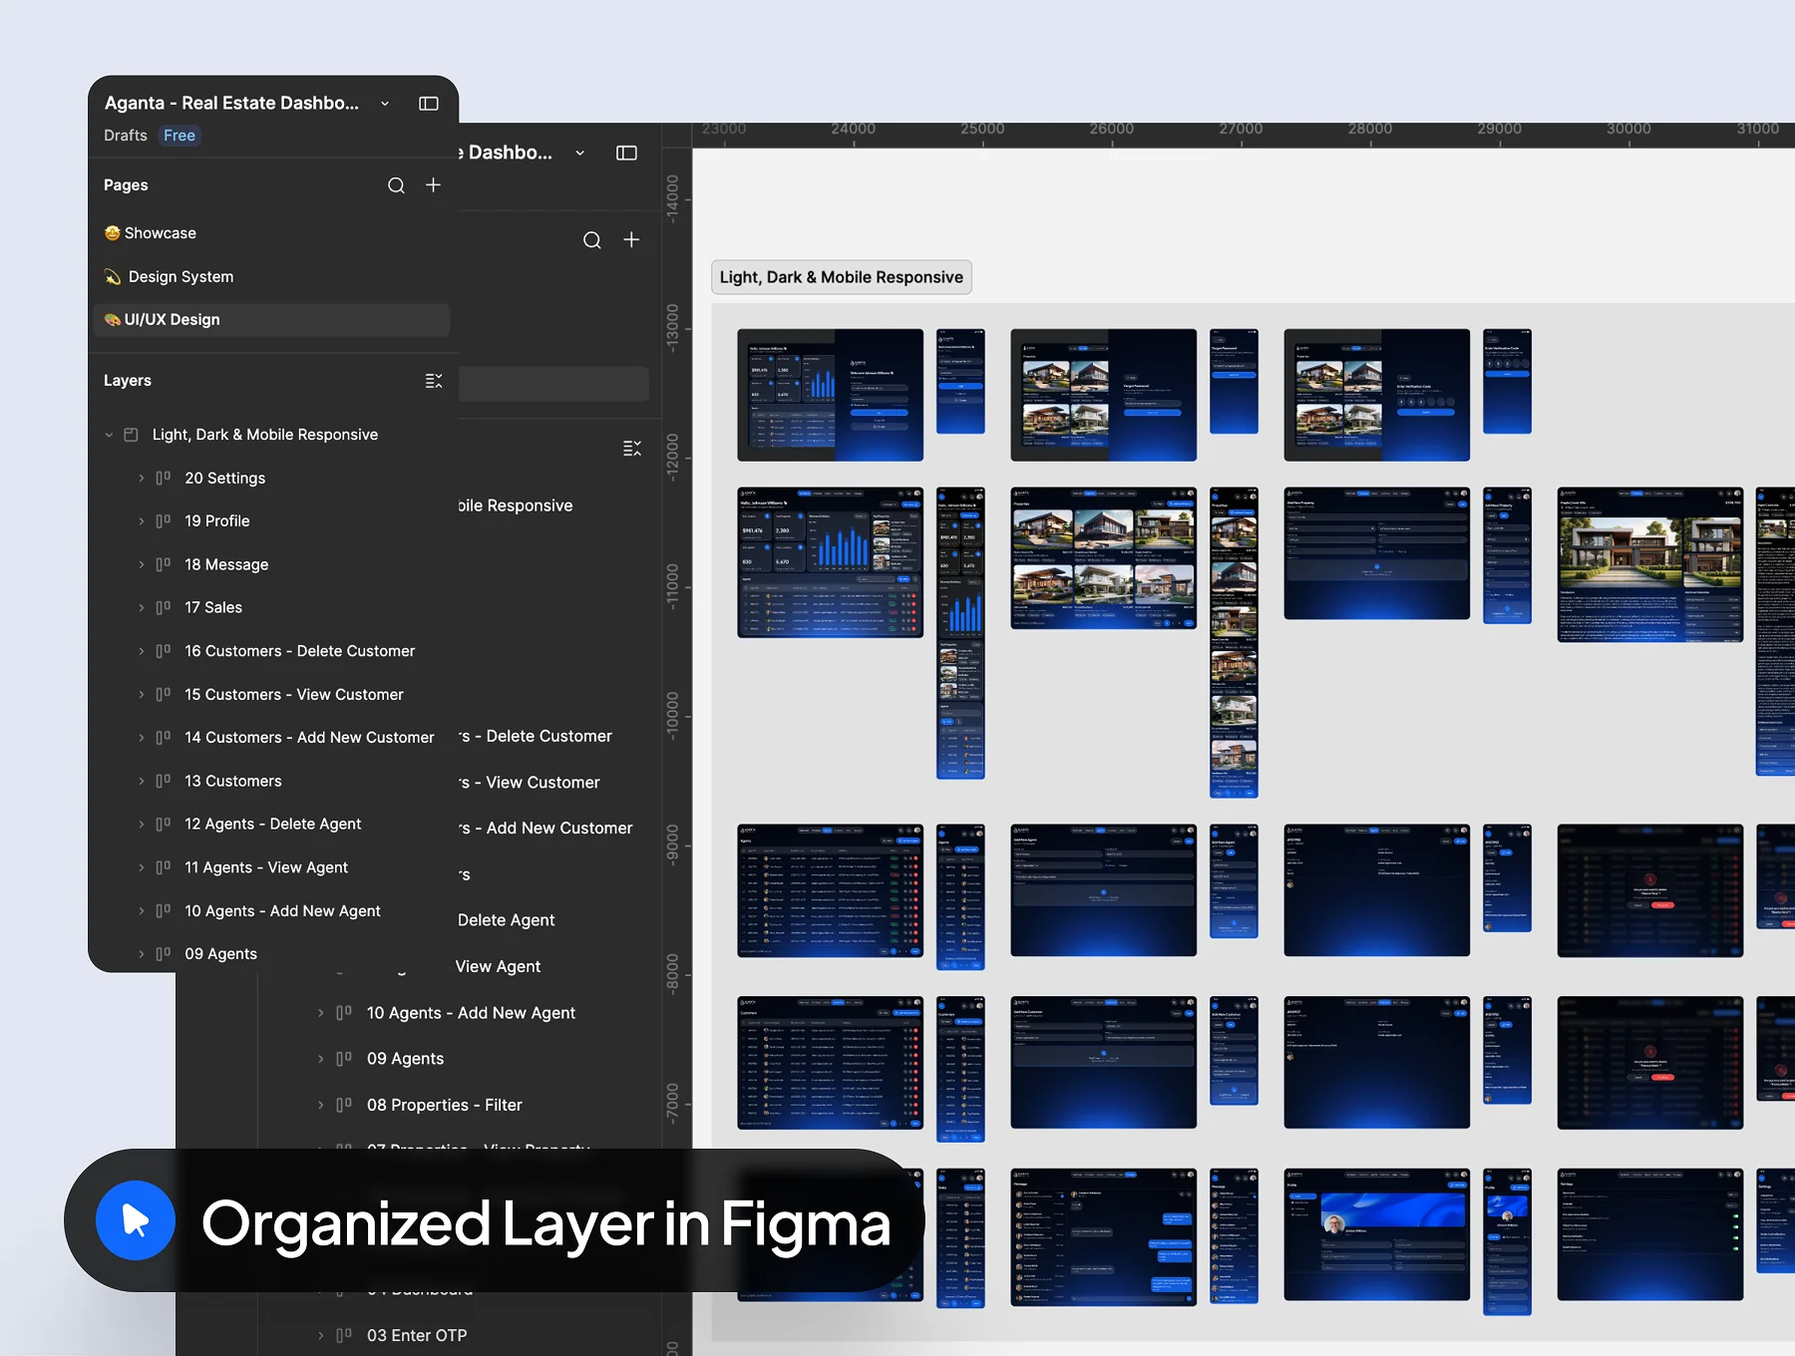
Task: Select 12 Agents - Delete Agent layer name
Action: coord(273,825)
